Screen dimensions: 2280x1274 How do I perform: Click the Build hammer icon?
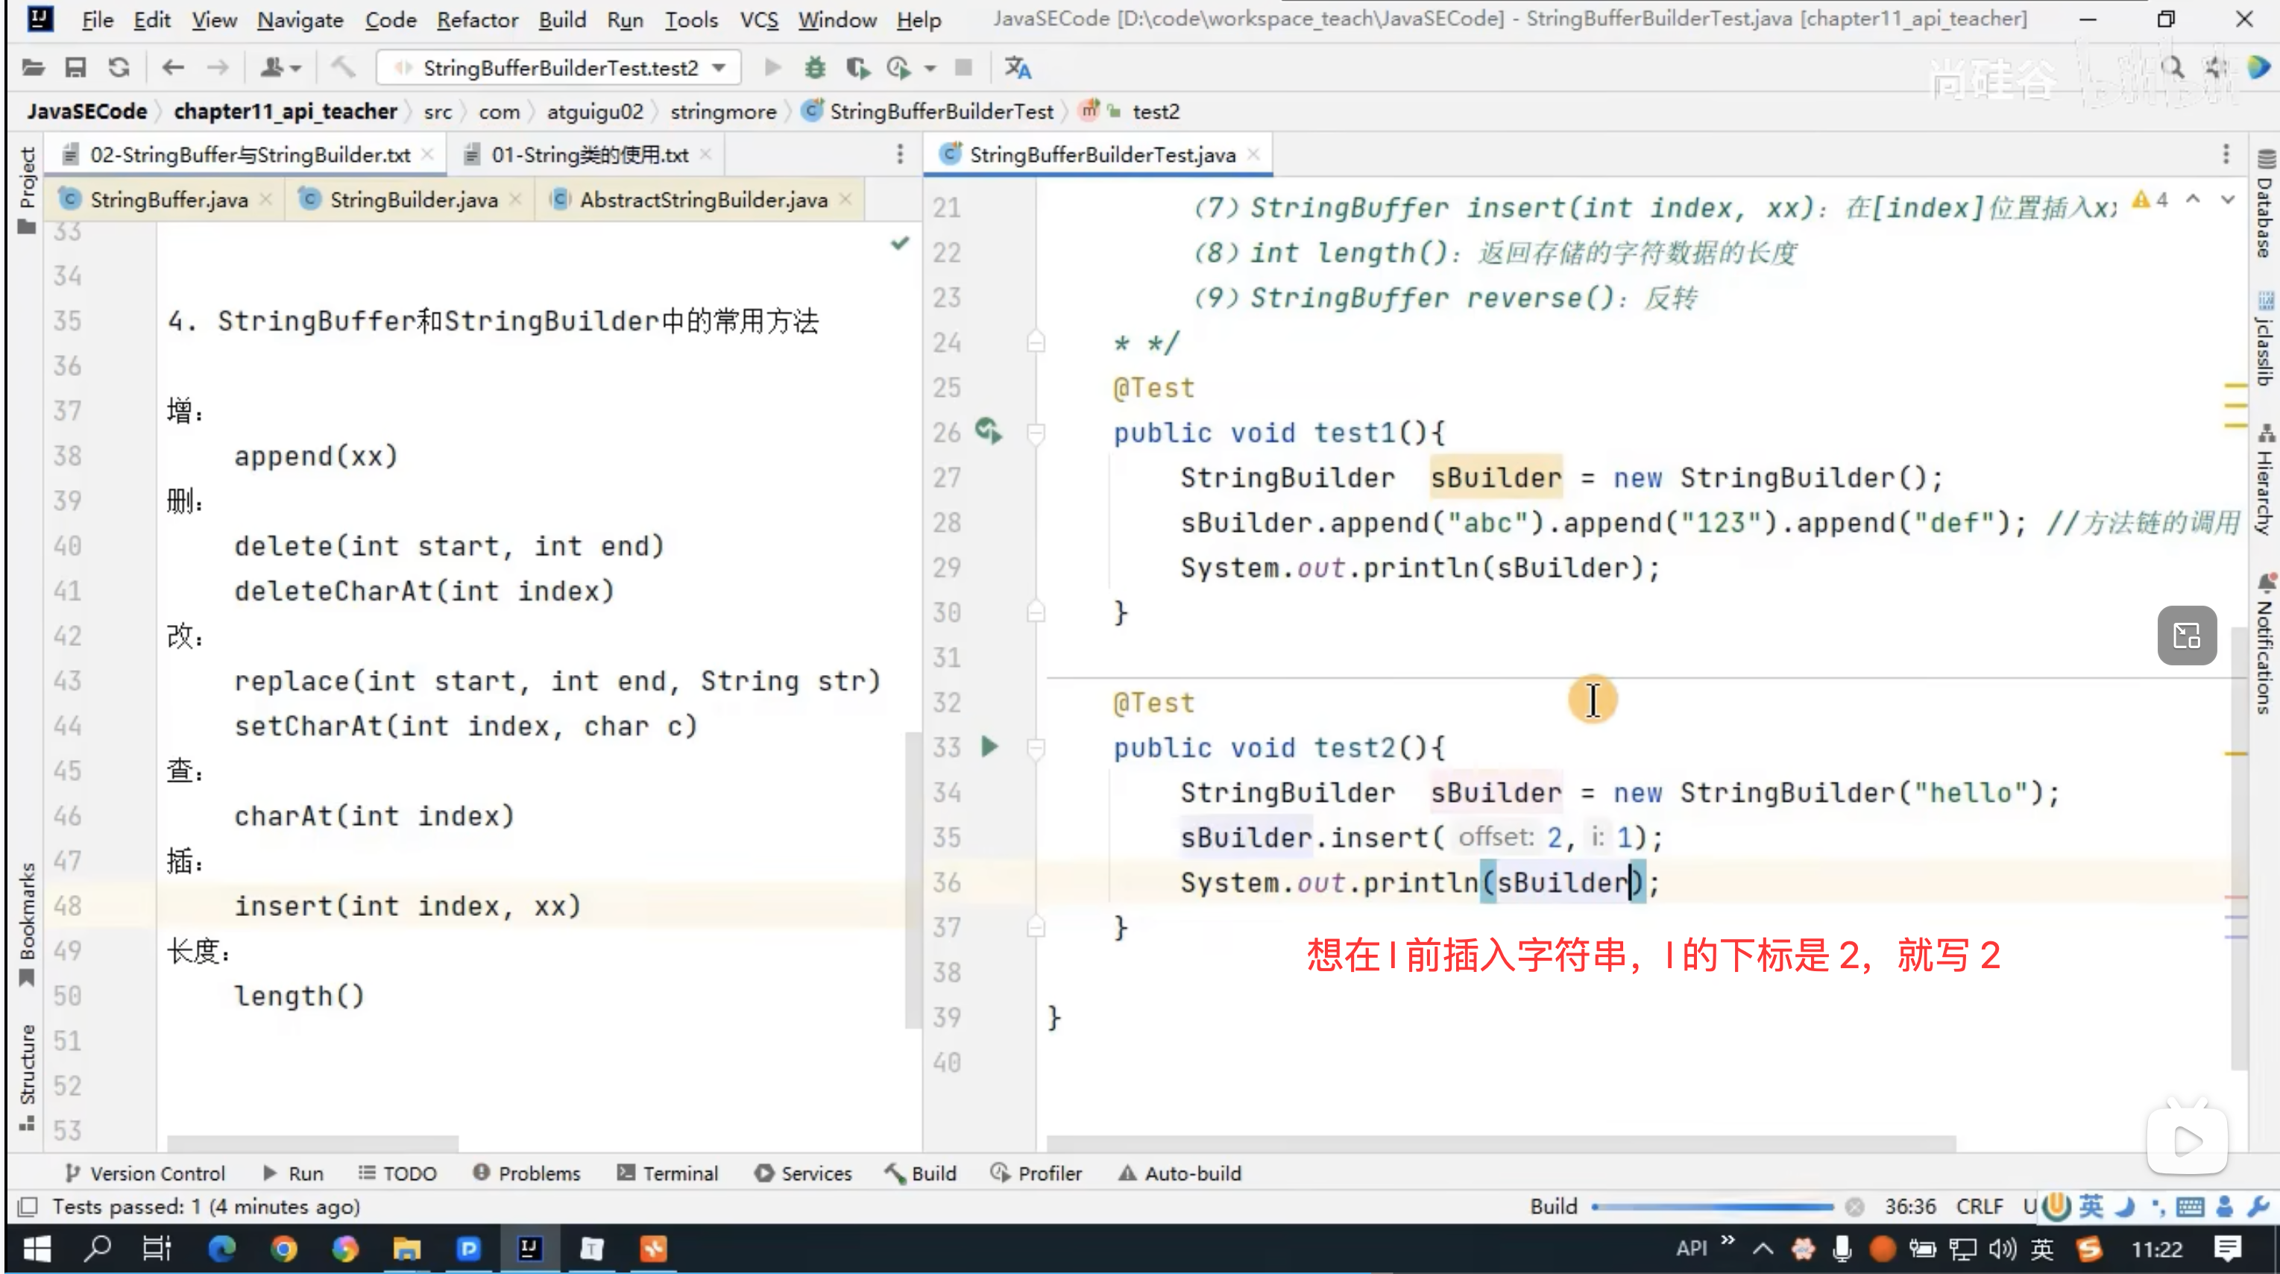344,67
